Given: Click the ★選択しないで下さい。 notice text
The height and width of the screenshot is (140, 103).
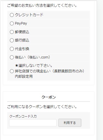Looking at the screenshot, I should pyautogui.click(x=34, y=66).
